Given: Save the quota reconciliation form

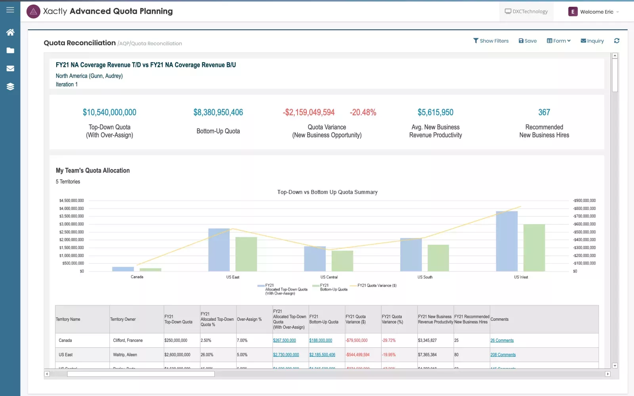Looking at the screenshot, I should (527, 41).
